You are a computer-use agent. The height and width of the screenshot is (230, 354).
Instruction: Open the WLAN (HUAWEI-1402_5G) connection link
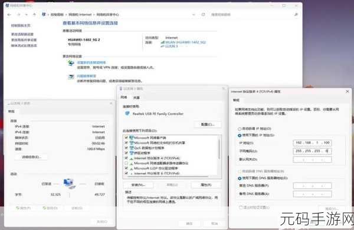click(x=186, y=42)
